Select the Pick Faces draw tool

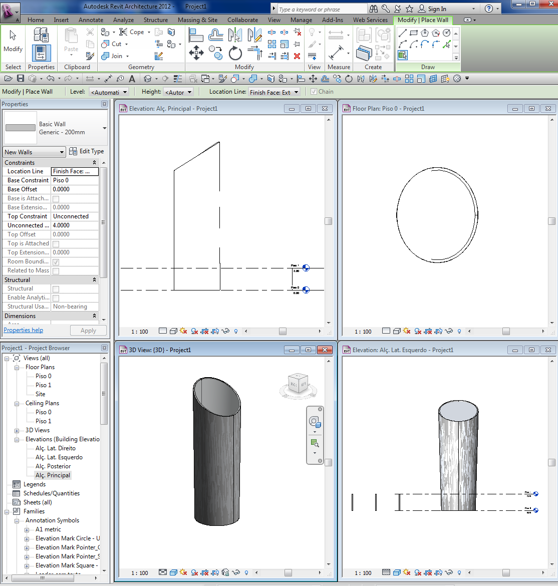pos(403,55)
